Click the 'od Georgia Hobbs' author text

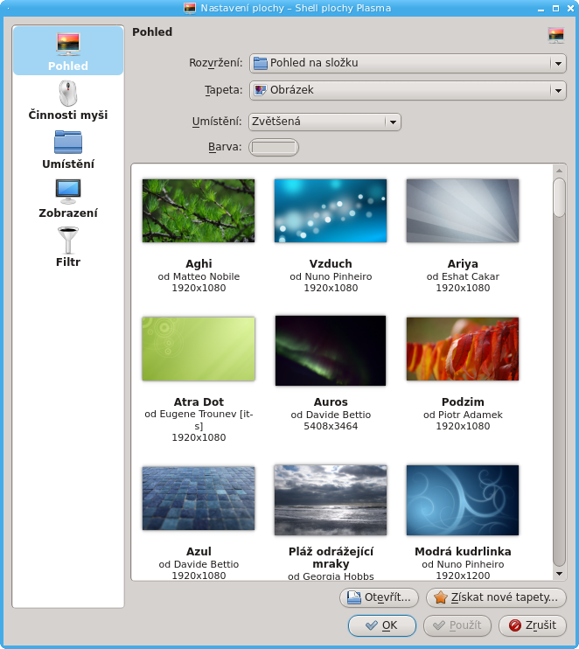click(x=331, y=576)
